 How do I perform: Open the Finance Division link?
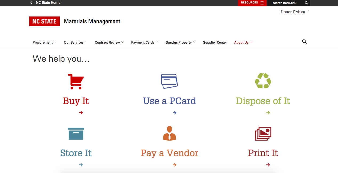tap(293, 12)
